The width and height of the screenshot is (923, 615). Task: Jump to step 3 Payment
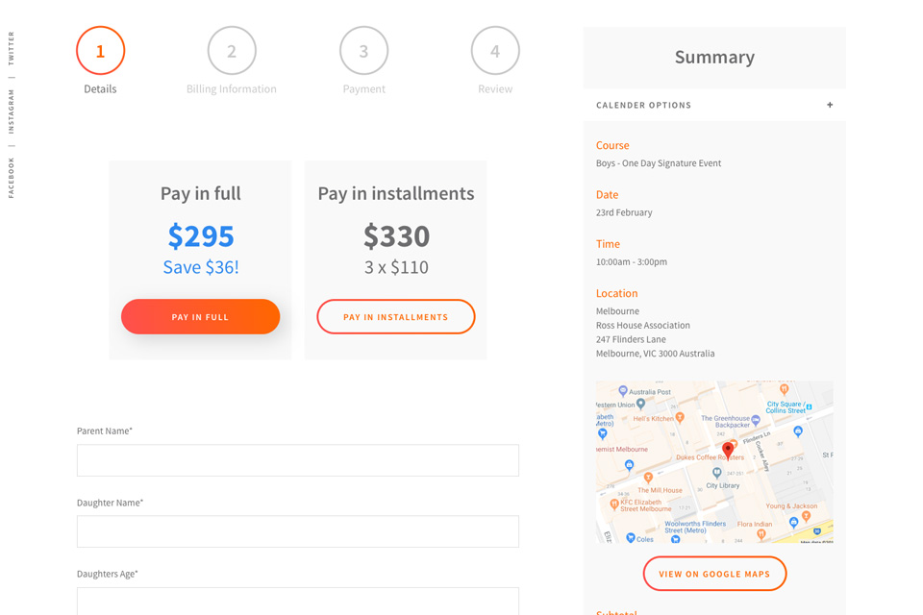(363, 51)
